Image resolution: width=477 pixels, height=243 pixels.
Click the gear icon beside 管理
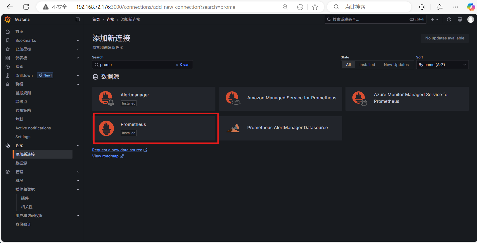tap(8, 172)
